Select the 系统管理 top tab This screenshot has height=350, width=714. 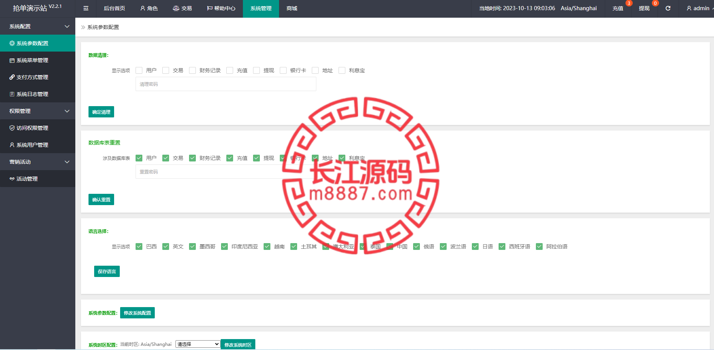pos(261,8)
